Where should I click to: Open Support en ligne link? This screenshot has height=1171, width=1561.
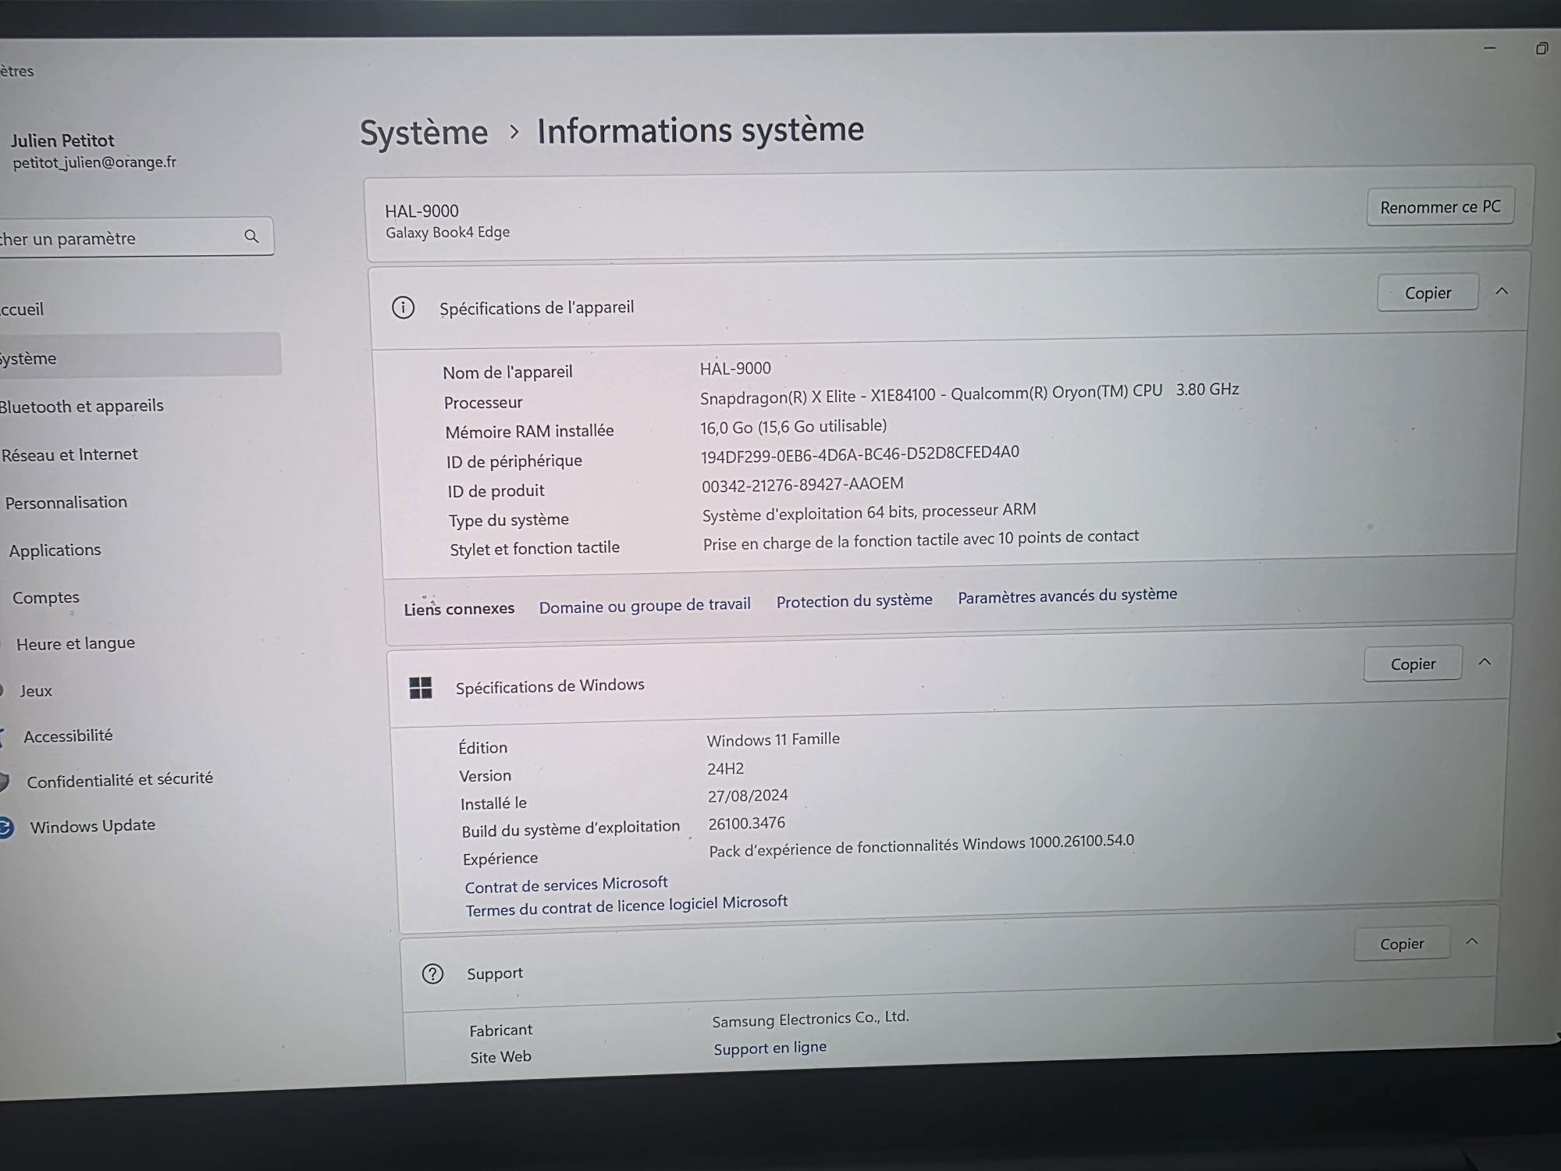pos(770,1048)
